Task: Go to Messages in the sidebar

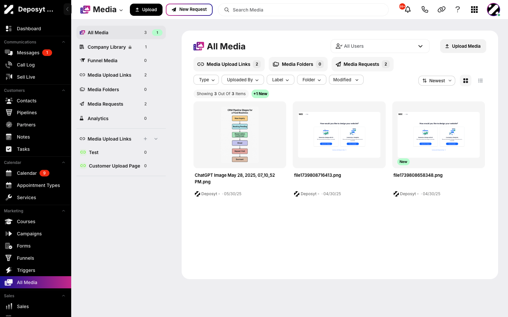Action: [36, 53]
